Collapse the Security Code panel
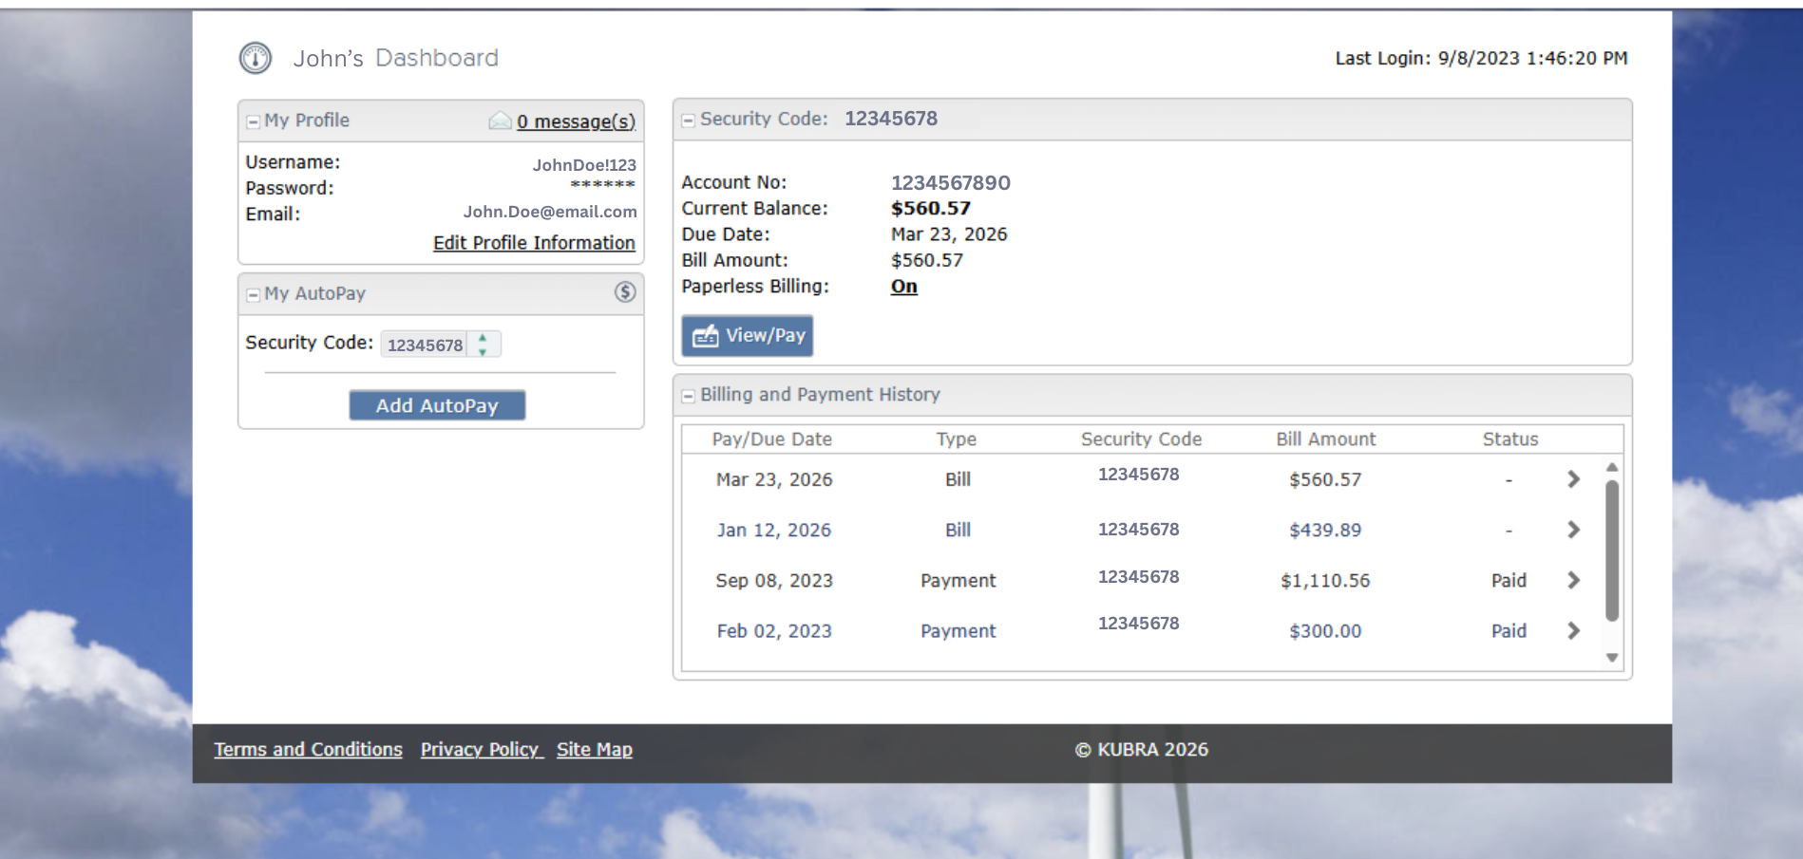This screenshot has width=1803, height=859. (688, 119)
